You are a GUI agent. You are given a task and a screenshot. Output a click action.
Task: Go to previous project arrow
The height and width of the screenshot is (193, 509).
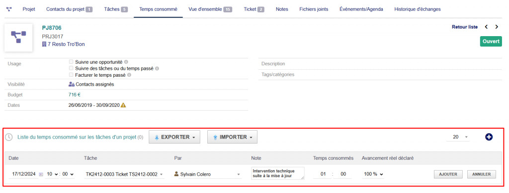pos(486,27)
